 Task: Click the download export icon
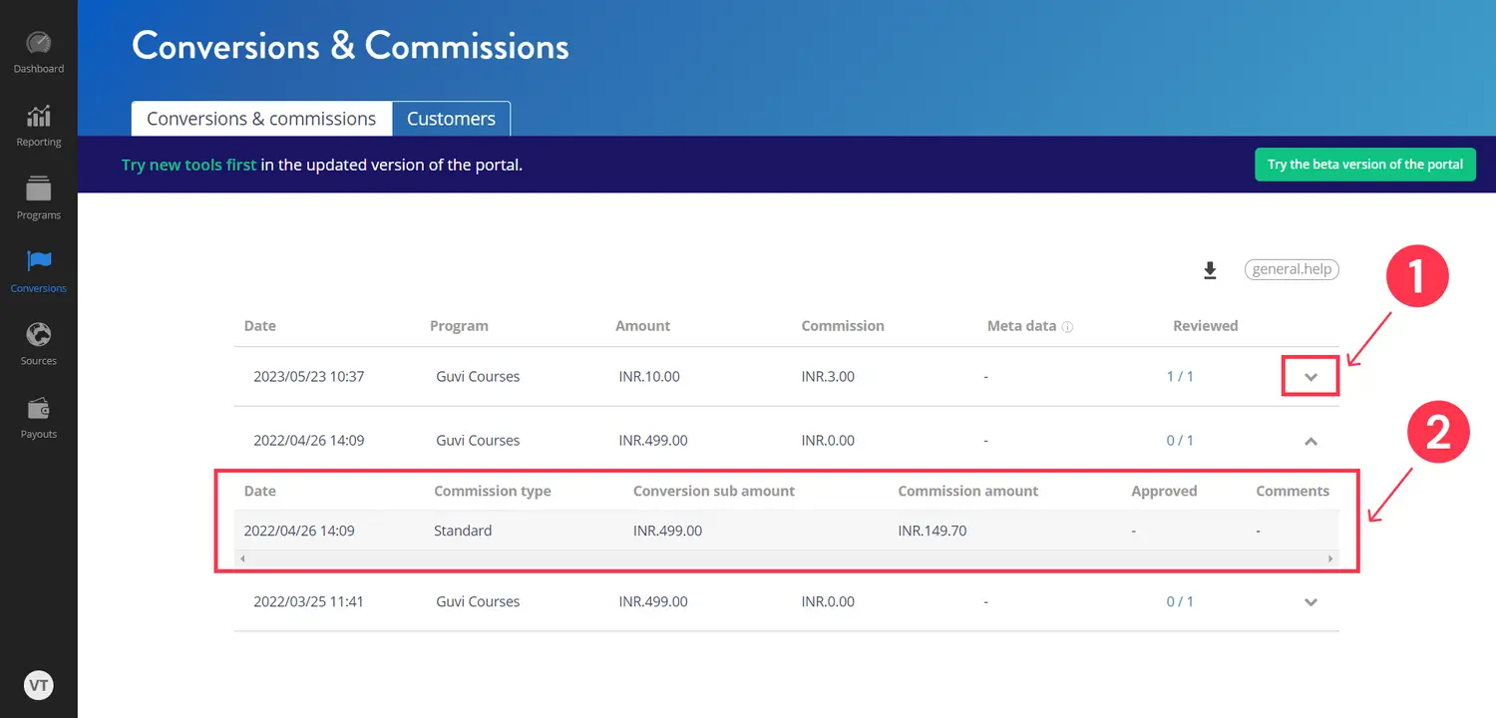pos(1210,270)
